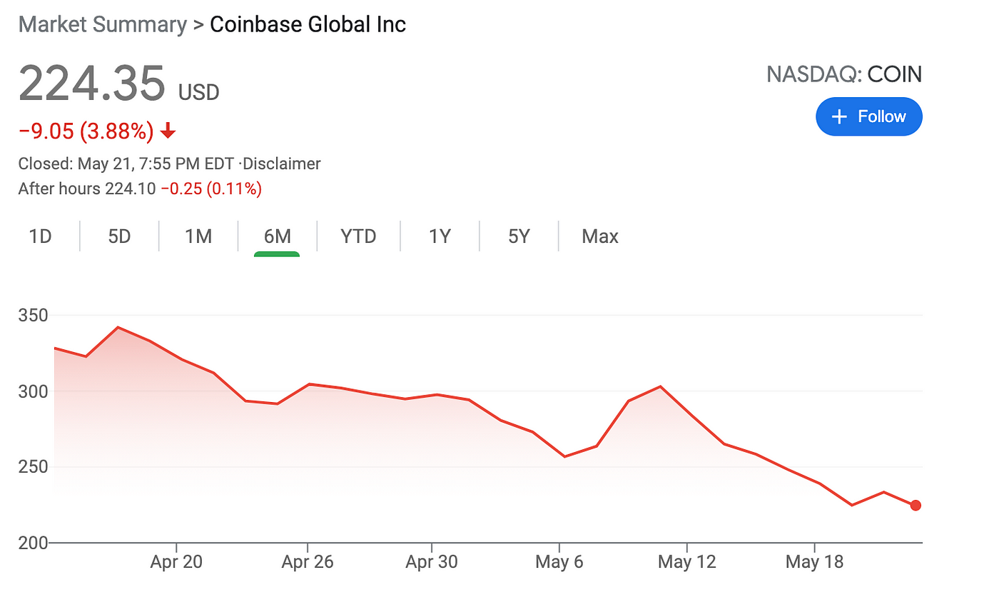The width and height of the screenshot is (999, 597).
Task: Switch to the 1M time range
Action: 198,236
